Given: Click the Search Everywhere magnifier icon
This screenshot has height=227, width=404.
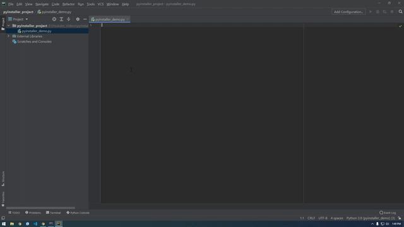Looking at the screenshot, I should click(x=400, y=11).
